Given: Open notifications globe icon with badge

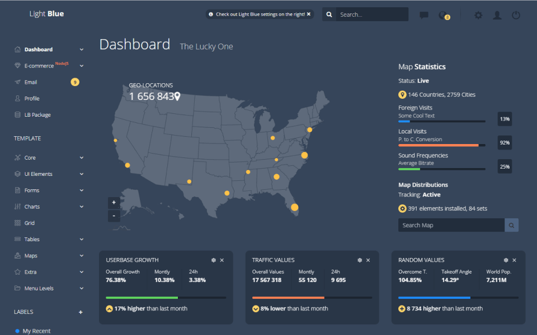Looking at the screenshot, I should [443, 15].
